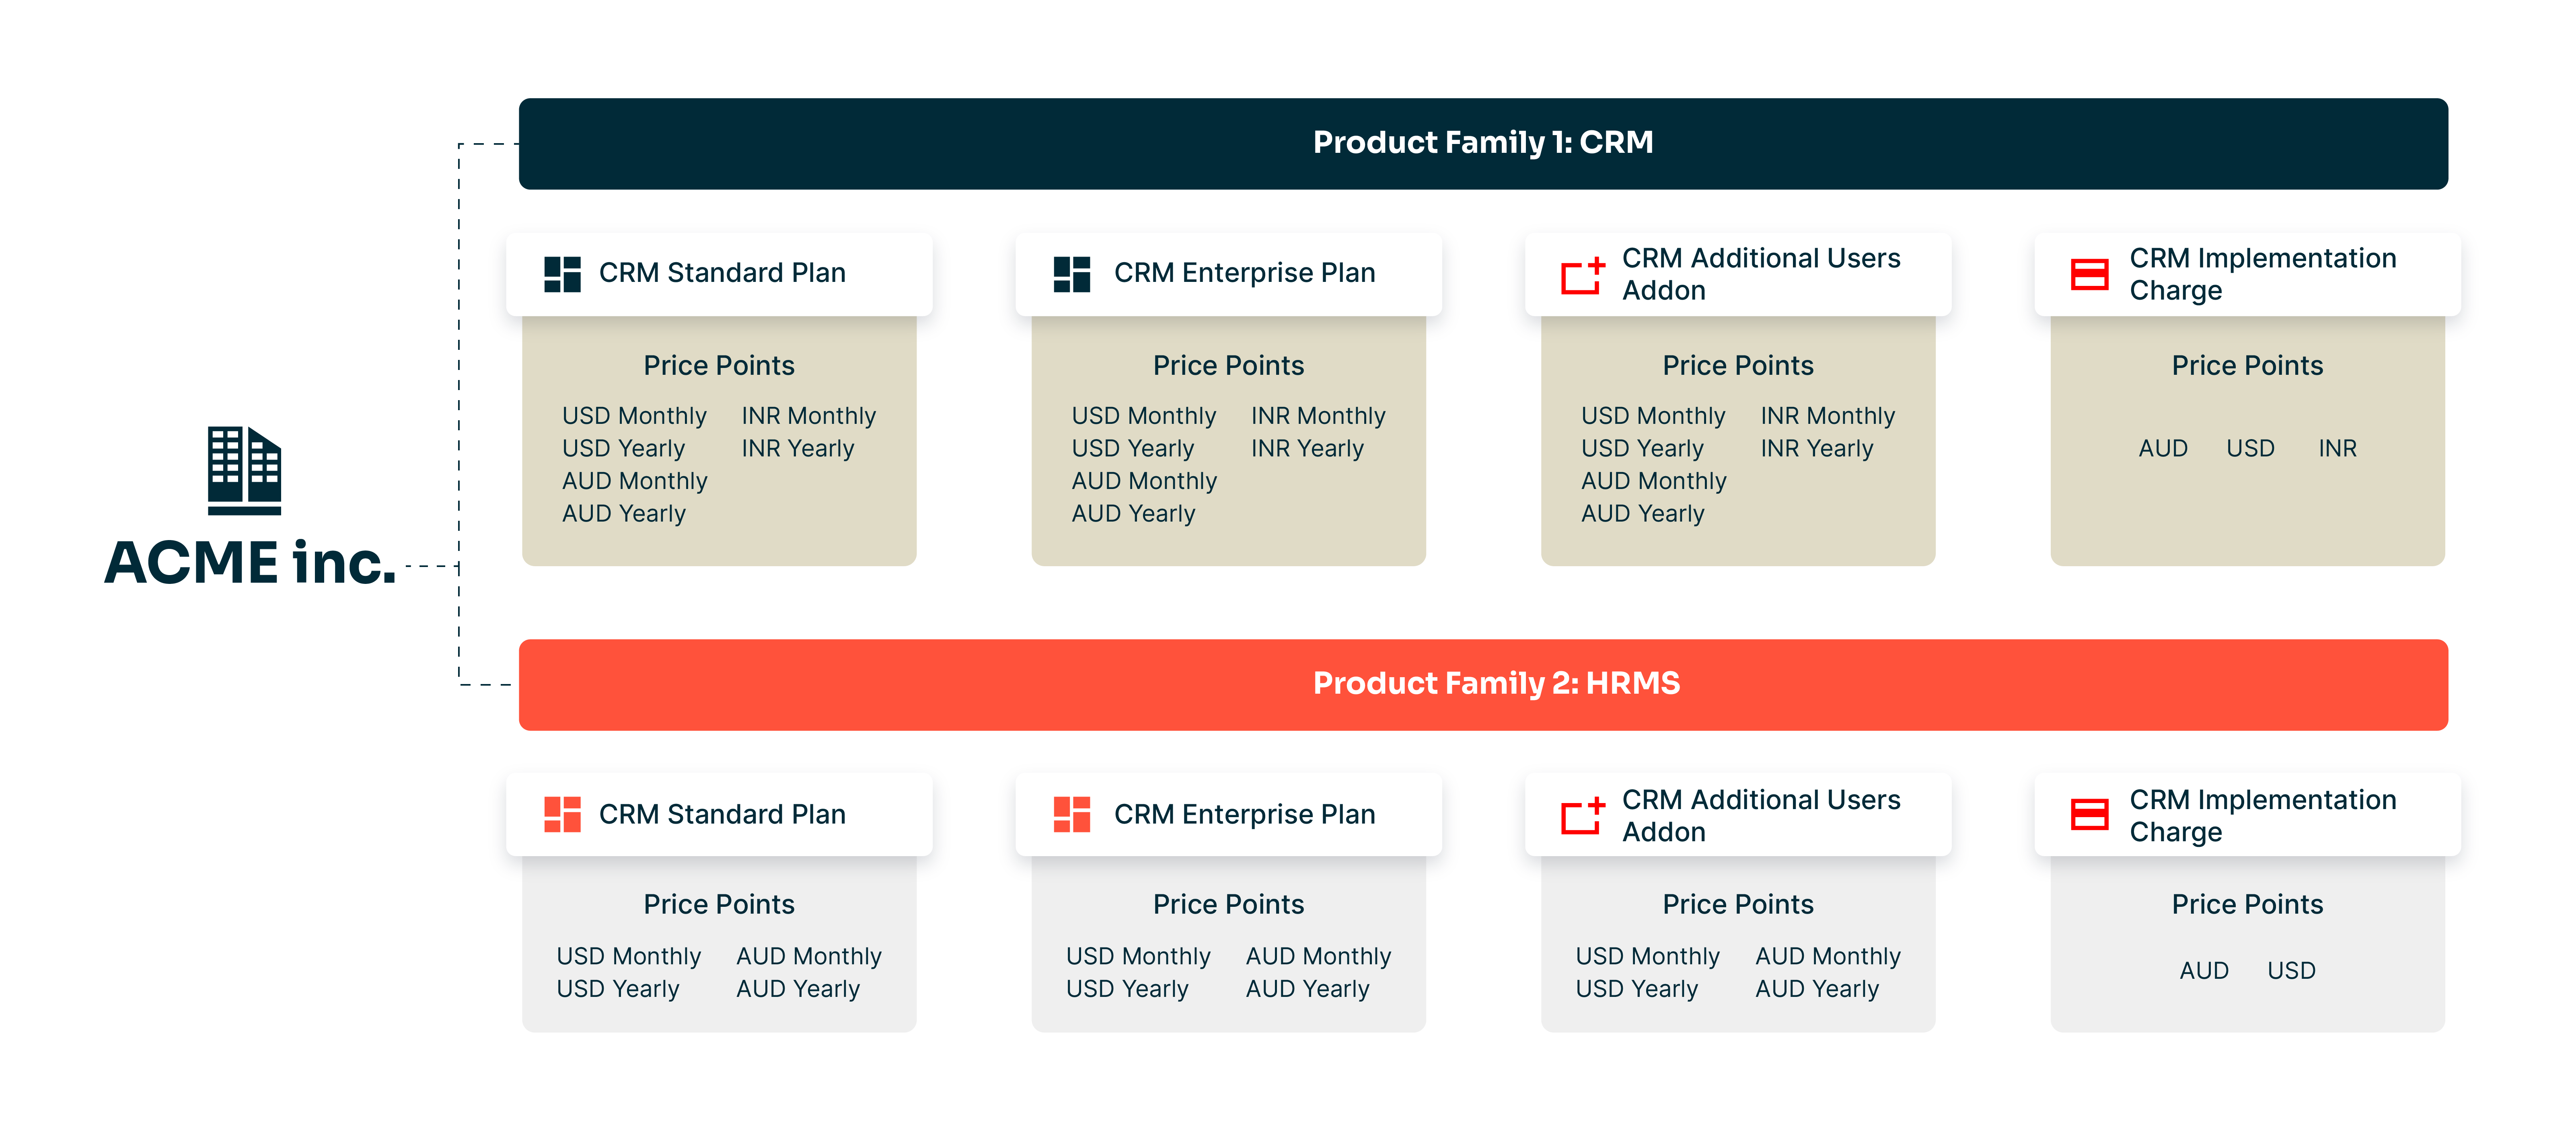
Task: Select the Additional Users Addon icon under HRMS family
Action: coord(1582,816)
